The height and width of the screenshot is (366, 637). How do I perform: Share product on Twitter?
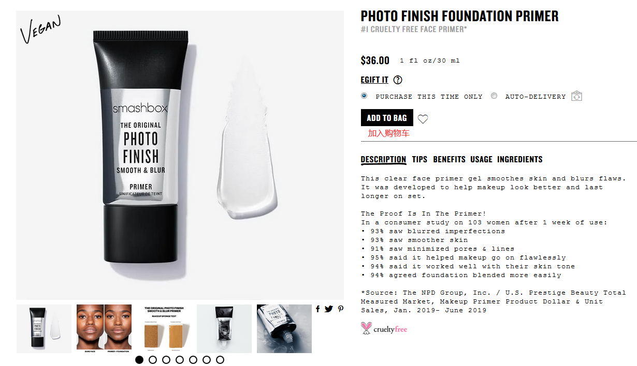329,309
